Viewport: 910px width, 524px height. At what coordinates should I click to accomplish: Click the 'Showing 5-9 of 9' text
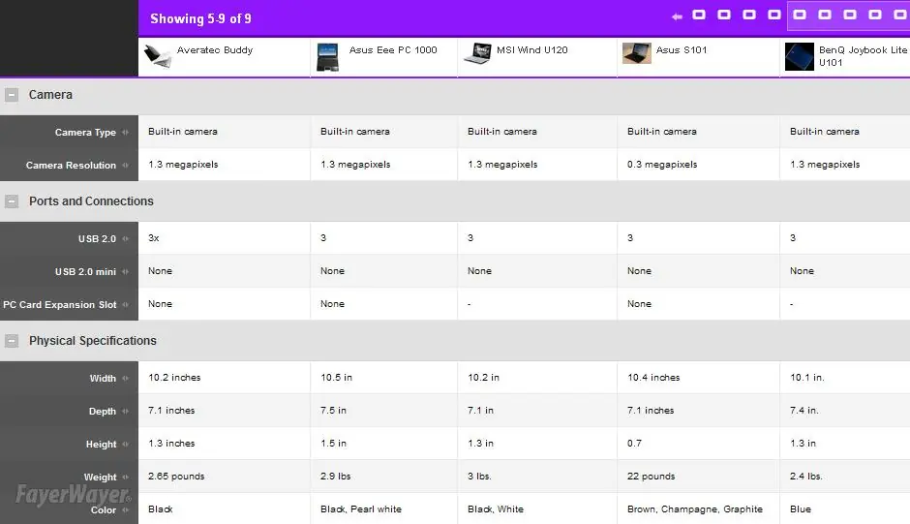(200, 18)
